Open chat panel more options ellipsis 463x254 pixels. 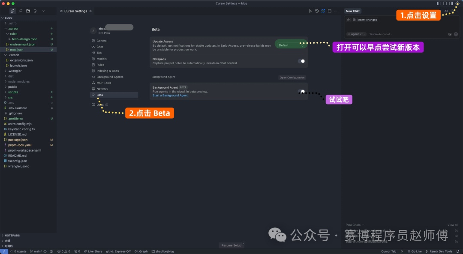pyautogui.click(x=458, y=11)
